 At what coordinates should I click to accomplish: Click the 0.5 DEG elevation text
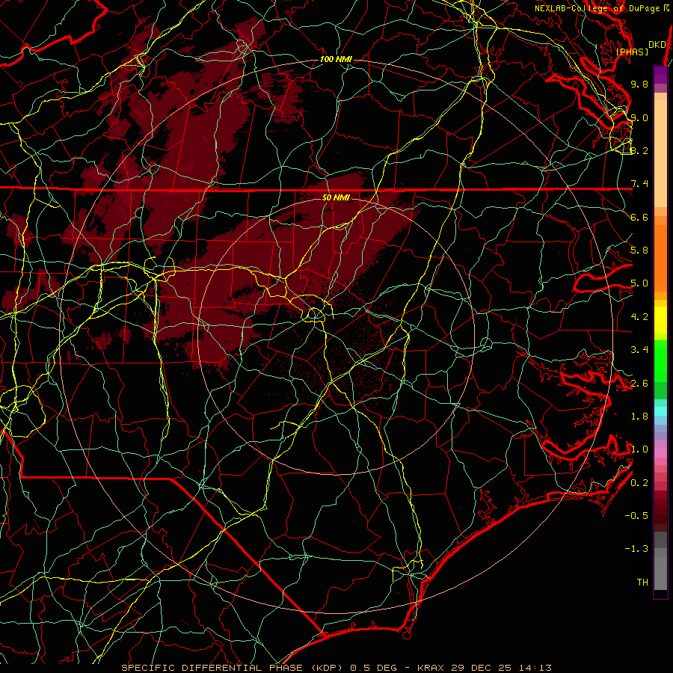[x=373, y=668]
